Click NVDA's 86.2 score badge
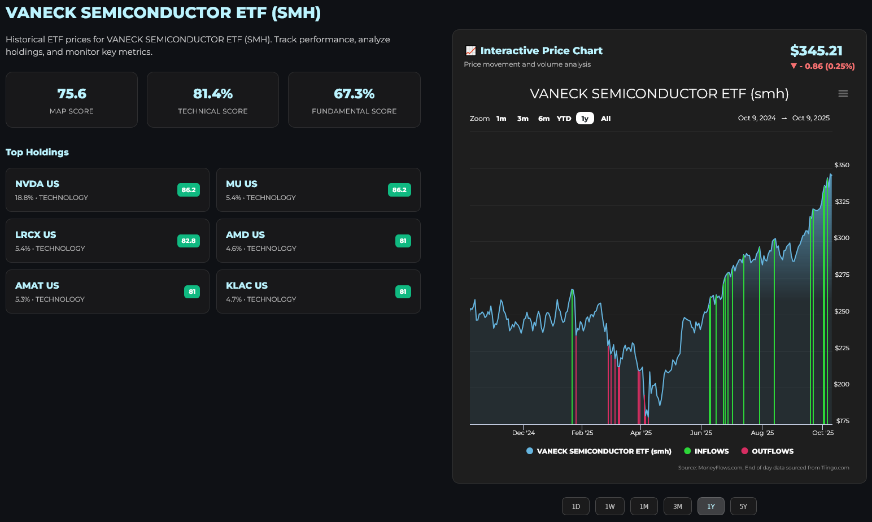Viewport: 872px width, 522px height. pos(189,190)
